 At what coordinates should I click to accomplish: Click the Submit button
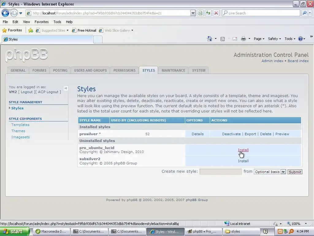pyautogui.click(x=295, y=172)
